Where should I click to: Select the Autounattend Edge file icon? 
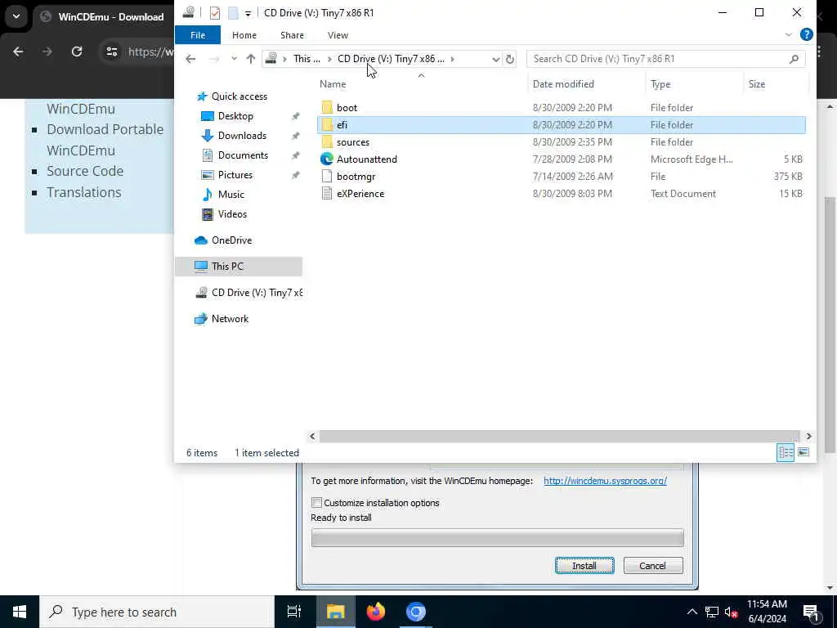[x=327, y=159]
